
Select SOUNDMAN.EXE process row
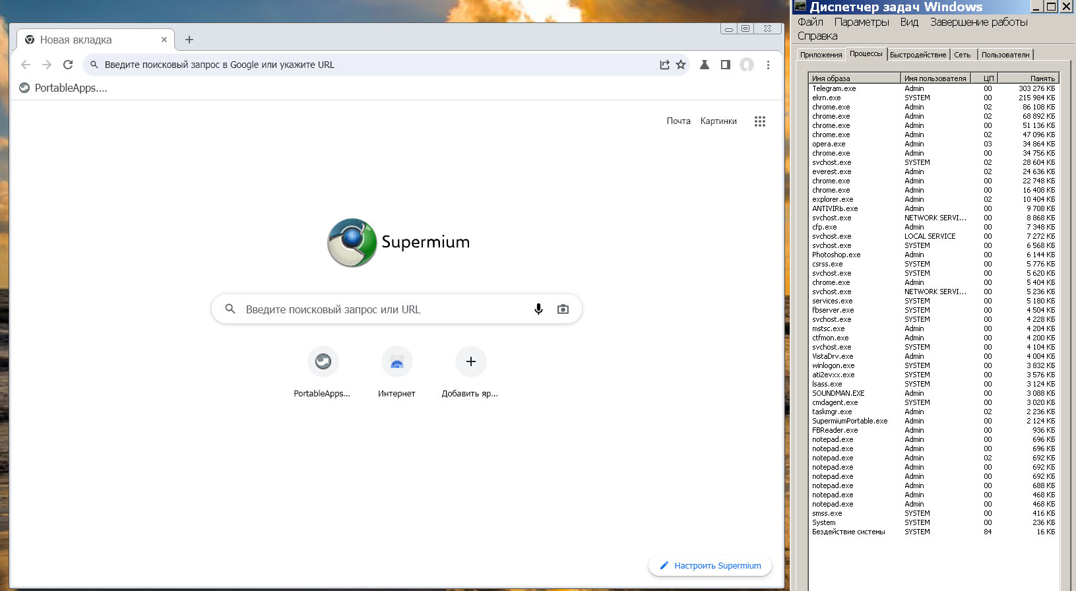coord(934,393)
